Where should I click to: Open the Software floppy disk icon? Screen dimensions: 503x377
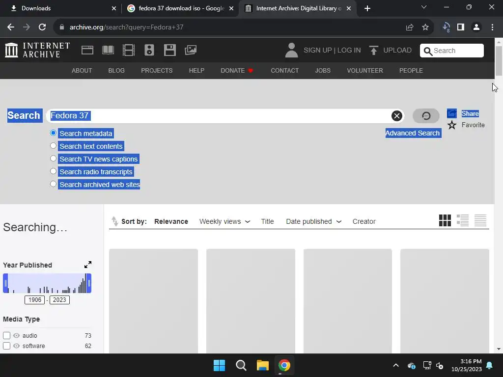(169, 50)
